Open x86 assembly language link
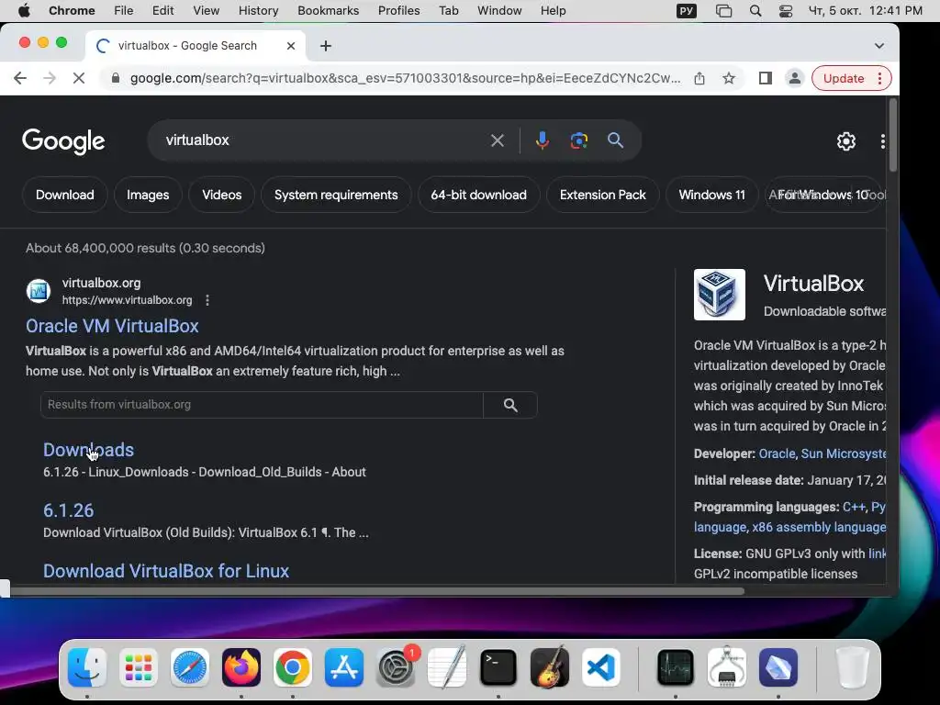The image size is (940, 705). point(819,527)
